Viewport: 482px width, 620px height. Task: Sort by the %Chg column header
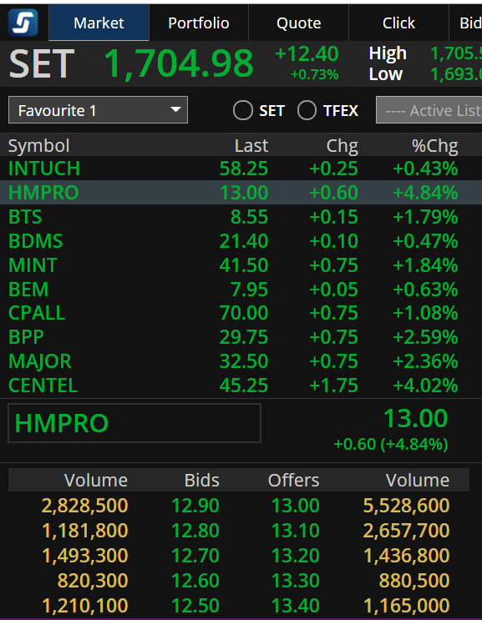[435, 145]
